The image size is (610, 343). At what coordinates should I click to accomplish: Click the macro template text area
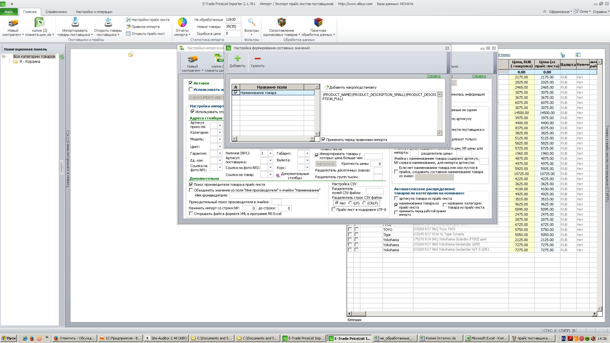[x=379, y=113]
